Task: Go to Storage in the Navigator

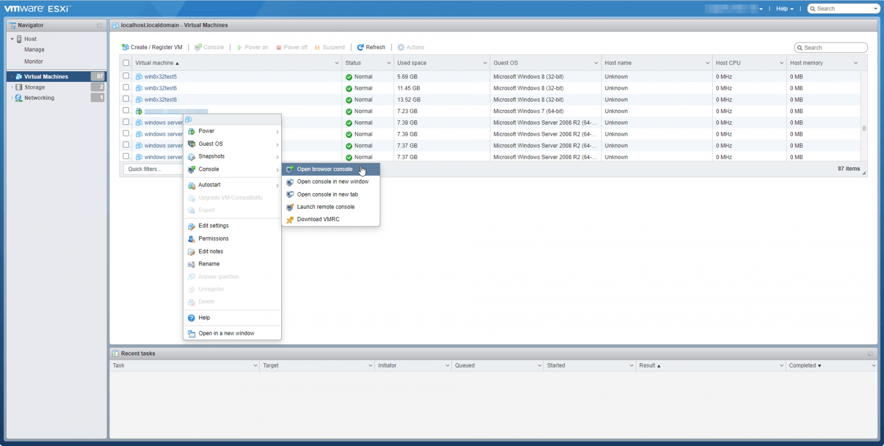Action: [x=34, y=87]
